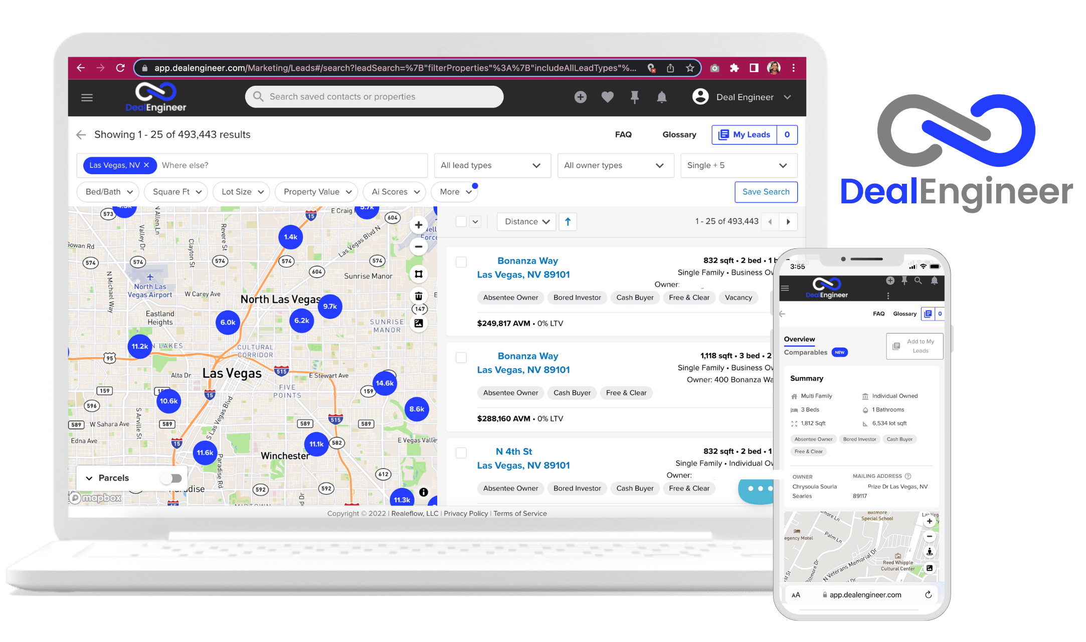Bookmark the page with the star icon

[x=690, y=68]
